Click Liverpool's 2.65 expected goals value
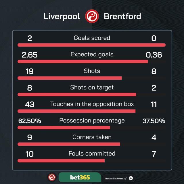This screenshot has height=184, width=184. pos(30,55)
